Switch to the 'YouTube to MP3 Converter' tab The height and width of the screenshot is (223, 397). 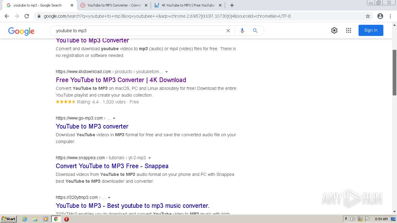pos(114,5)
